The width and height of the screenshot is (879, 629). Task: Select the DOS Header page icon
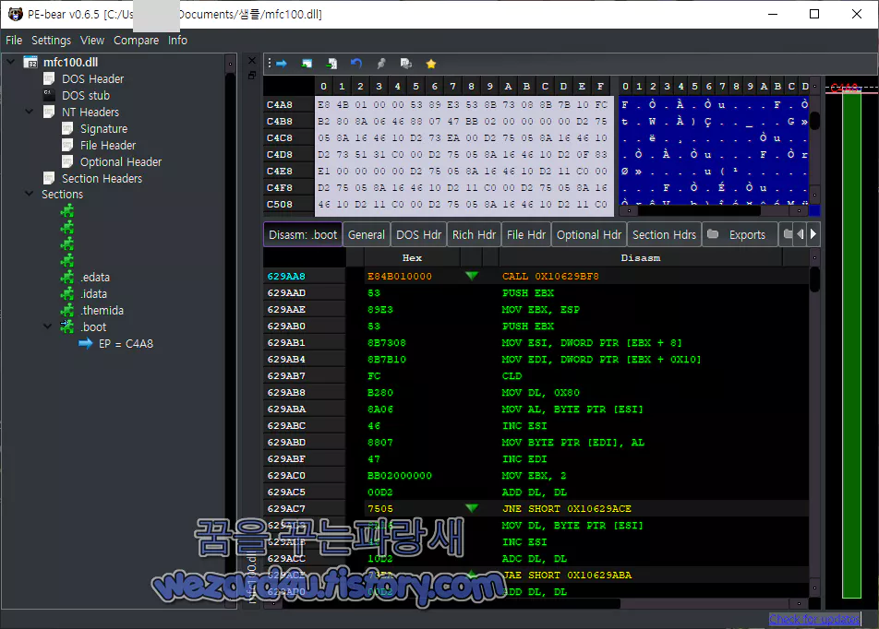click(49, 79)
